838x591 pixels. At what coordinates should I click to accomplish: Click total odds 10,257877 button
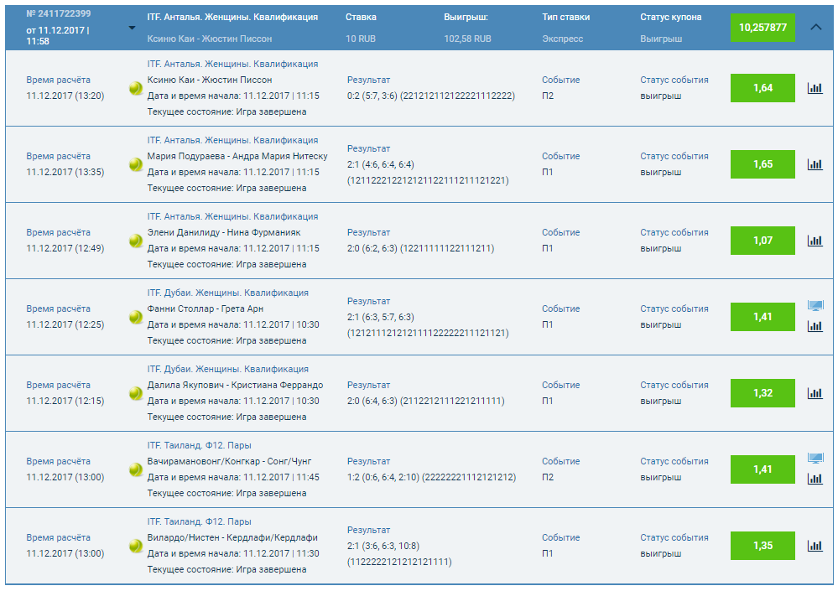pyautogui.click(x=763, y=28)
